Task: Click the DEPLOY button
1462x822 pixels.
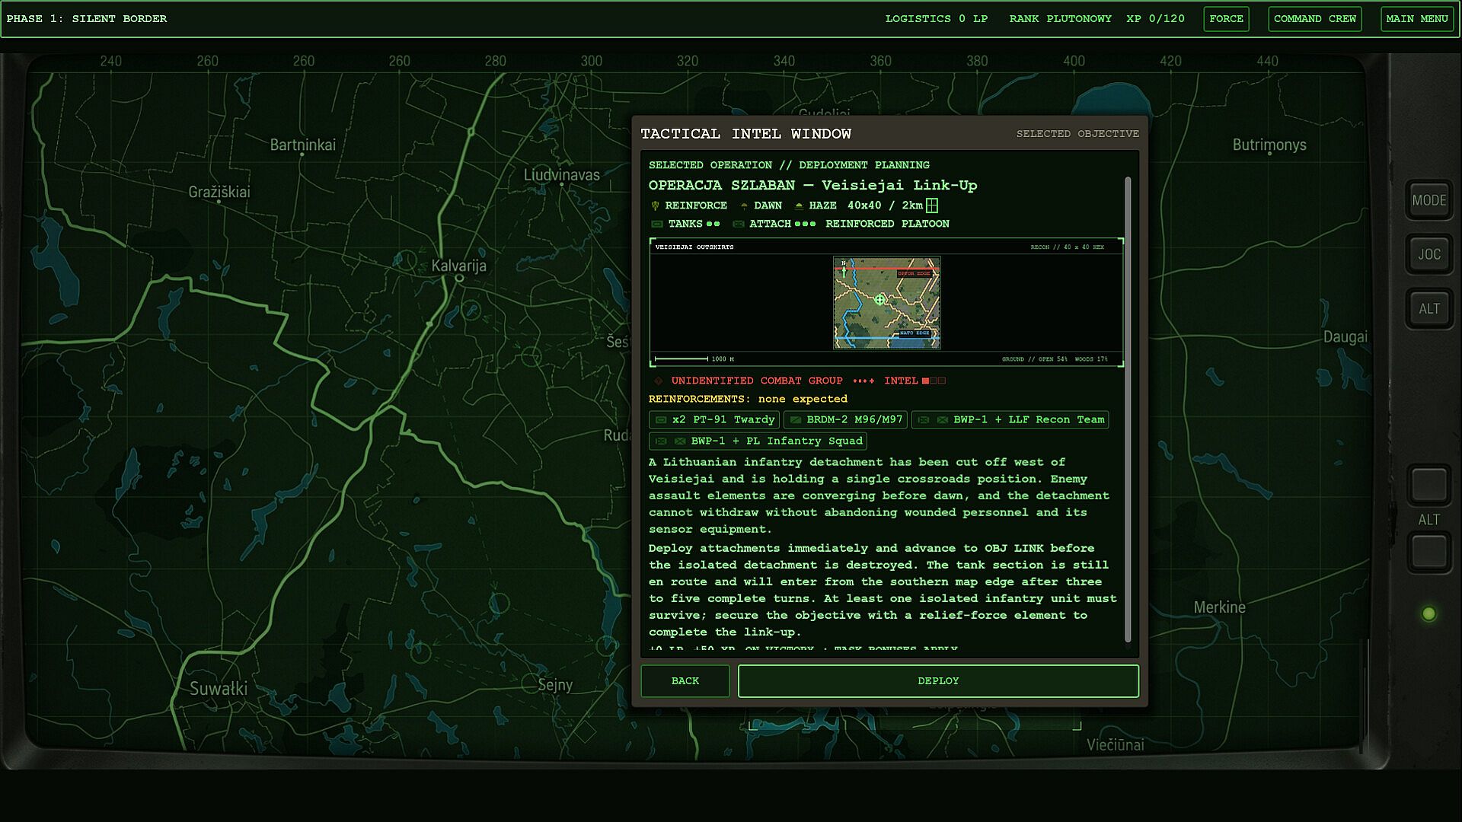Action: tap(938, 681)
